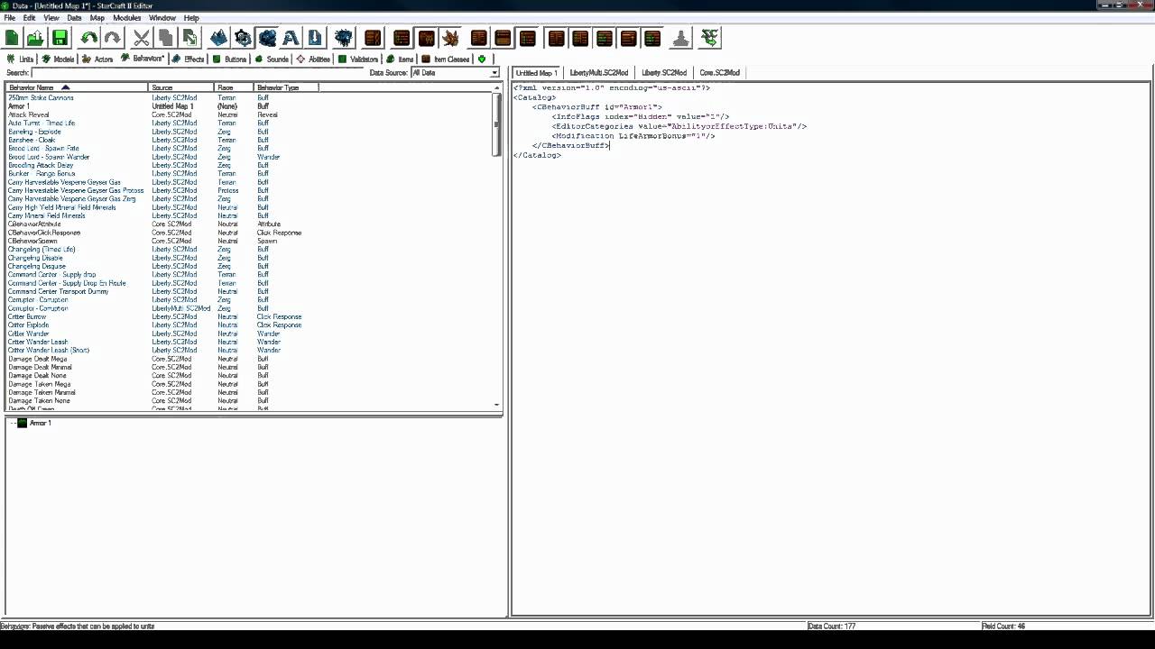Switch to the Item Classes data tab
The width and height of the screenshot is (1155, 649).
click(446, 59)
